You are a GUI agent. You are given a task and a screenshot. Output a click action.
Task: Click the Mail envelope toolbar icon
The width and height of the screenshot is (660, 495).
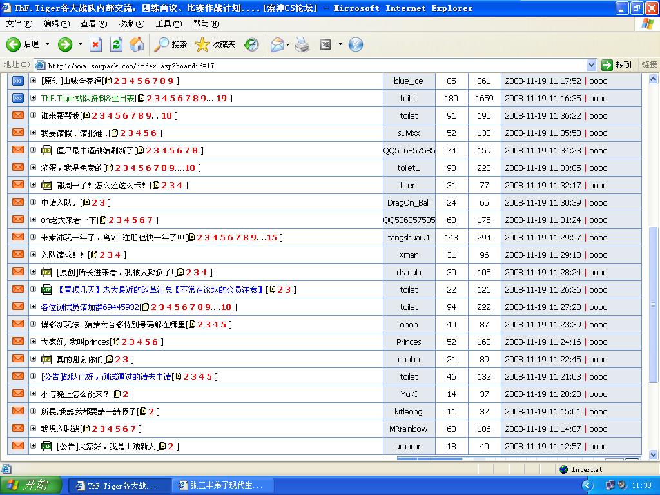click(277, 44)
